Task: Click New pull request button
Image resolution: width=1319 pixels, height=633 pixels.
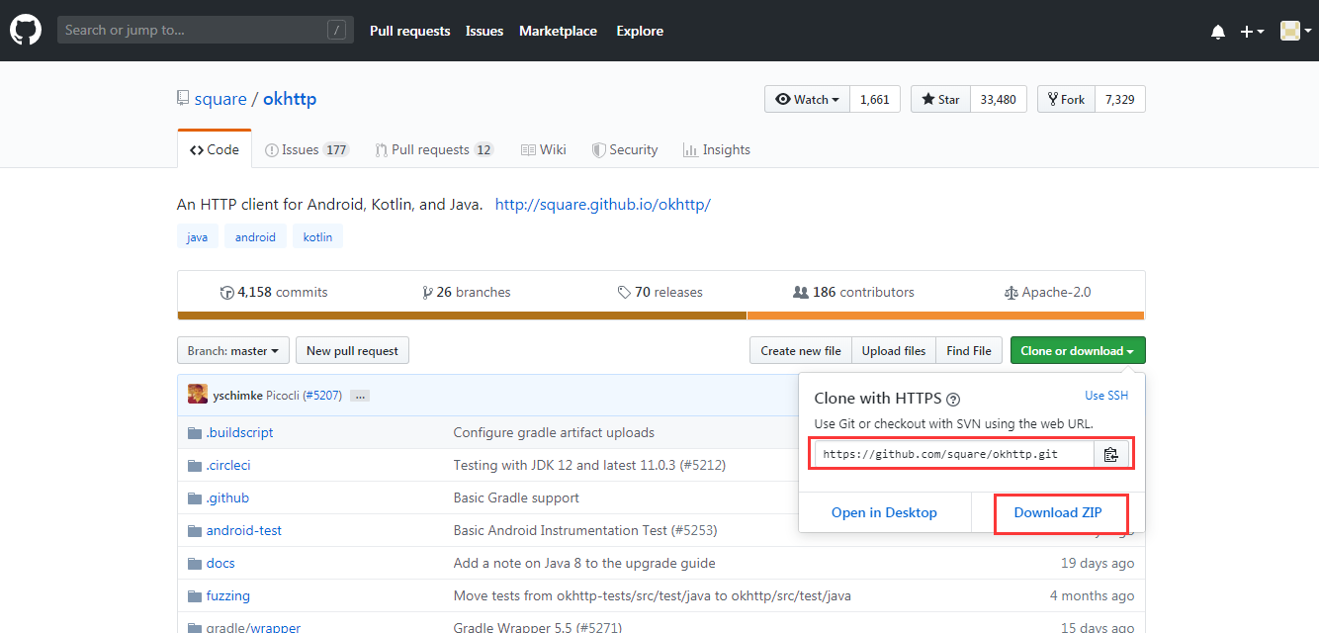Action: tap(352, 350)
